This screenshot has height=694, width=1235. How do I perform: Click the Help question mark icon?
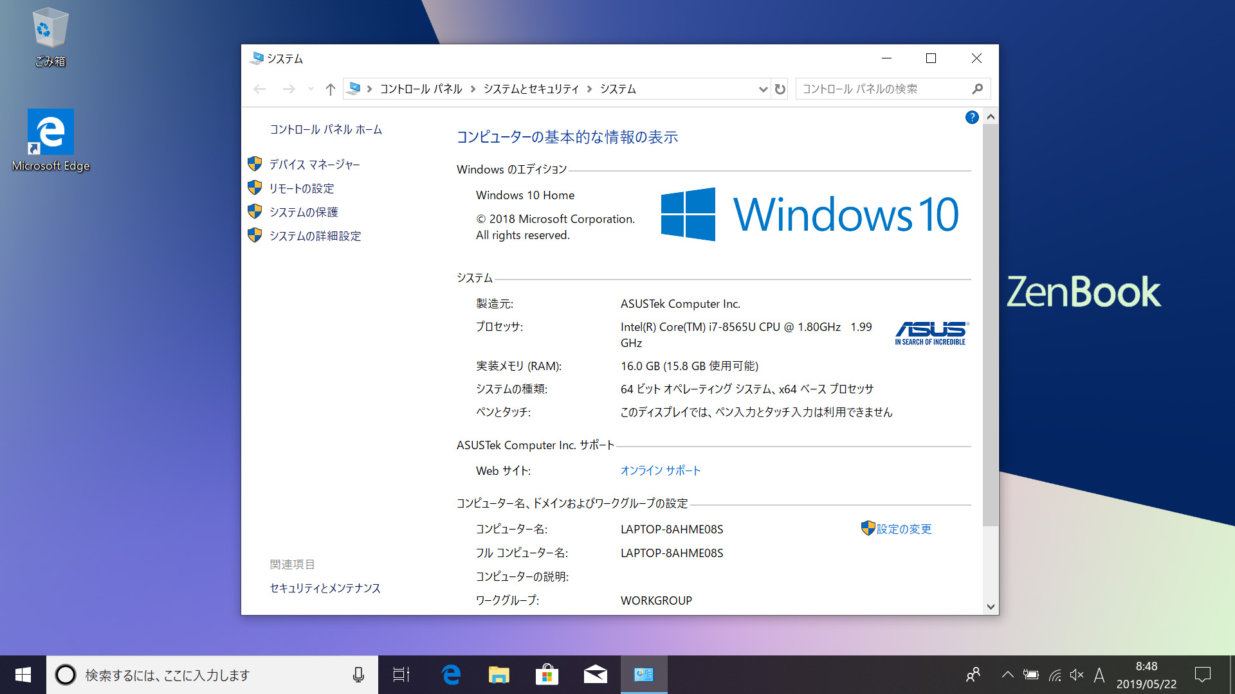971,118
